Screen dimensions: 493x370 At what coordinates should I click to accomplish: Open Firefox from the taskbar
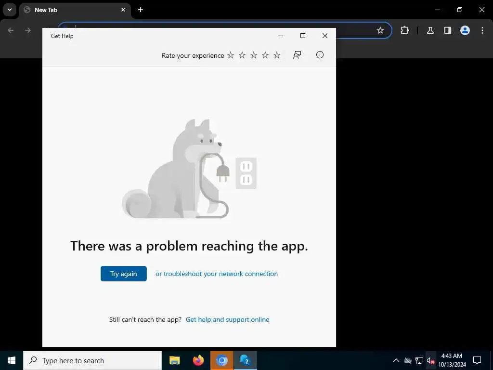(x=198, y=360)
